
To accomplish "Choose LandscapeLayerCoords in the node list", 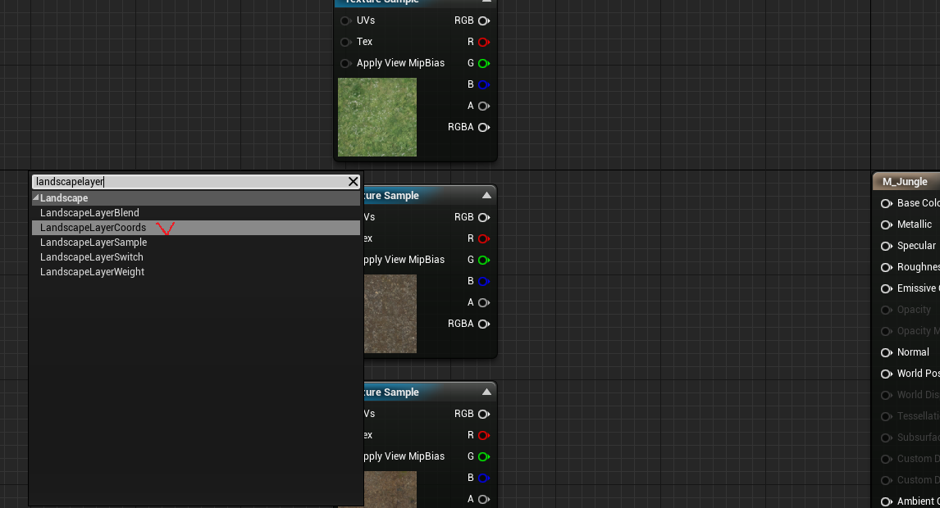I will pyautogui.click(x=195, y=228).
